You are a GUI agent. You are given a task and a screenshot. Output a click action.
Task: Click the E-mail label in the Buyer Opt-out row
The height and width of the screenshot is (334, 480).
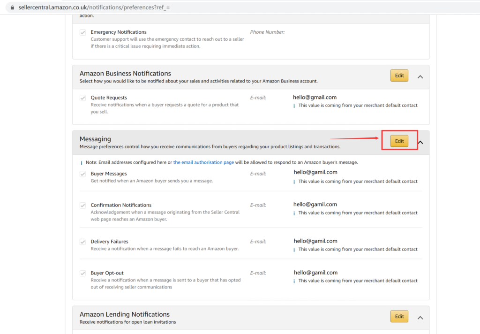coord(258,273)
